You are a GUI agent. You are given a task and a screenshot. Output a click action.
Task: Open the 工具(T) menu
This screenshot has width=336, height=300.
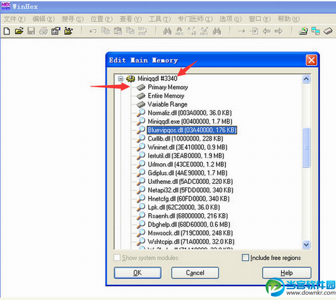pyautogui.click(x=160, y=19)
